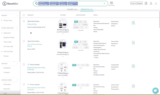Open the saved items clipboard icon
The image size is (160, 95).
click(x=146, y=3)
